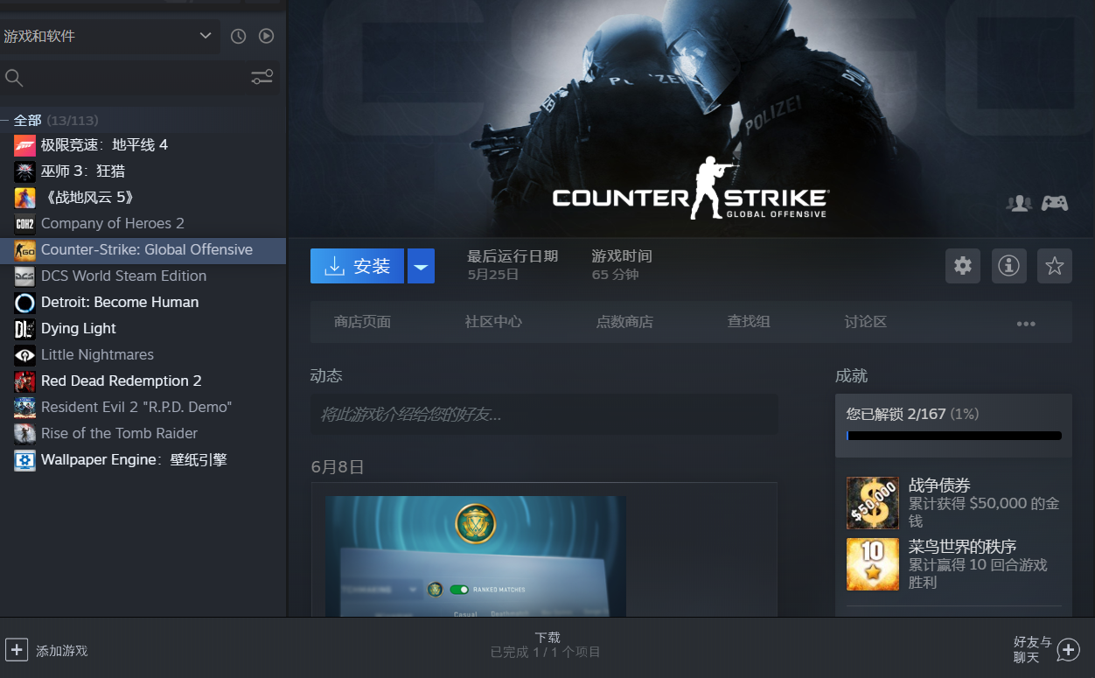Screen dimensions: 1095x678
Task: Click the add game plus icon
Action: 17,649
